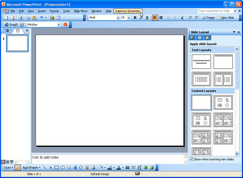Change fill color with paint bucket
Viewport: 243px width, 178px height.
pos(101,168)
